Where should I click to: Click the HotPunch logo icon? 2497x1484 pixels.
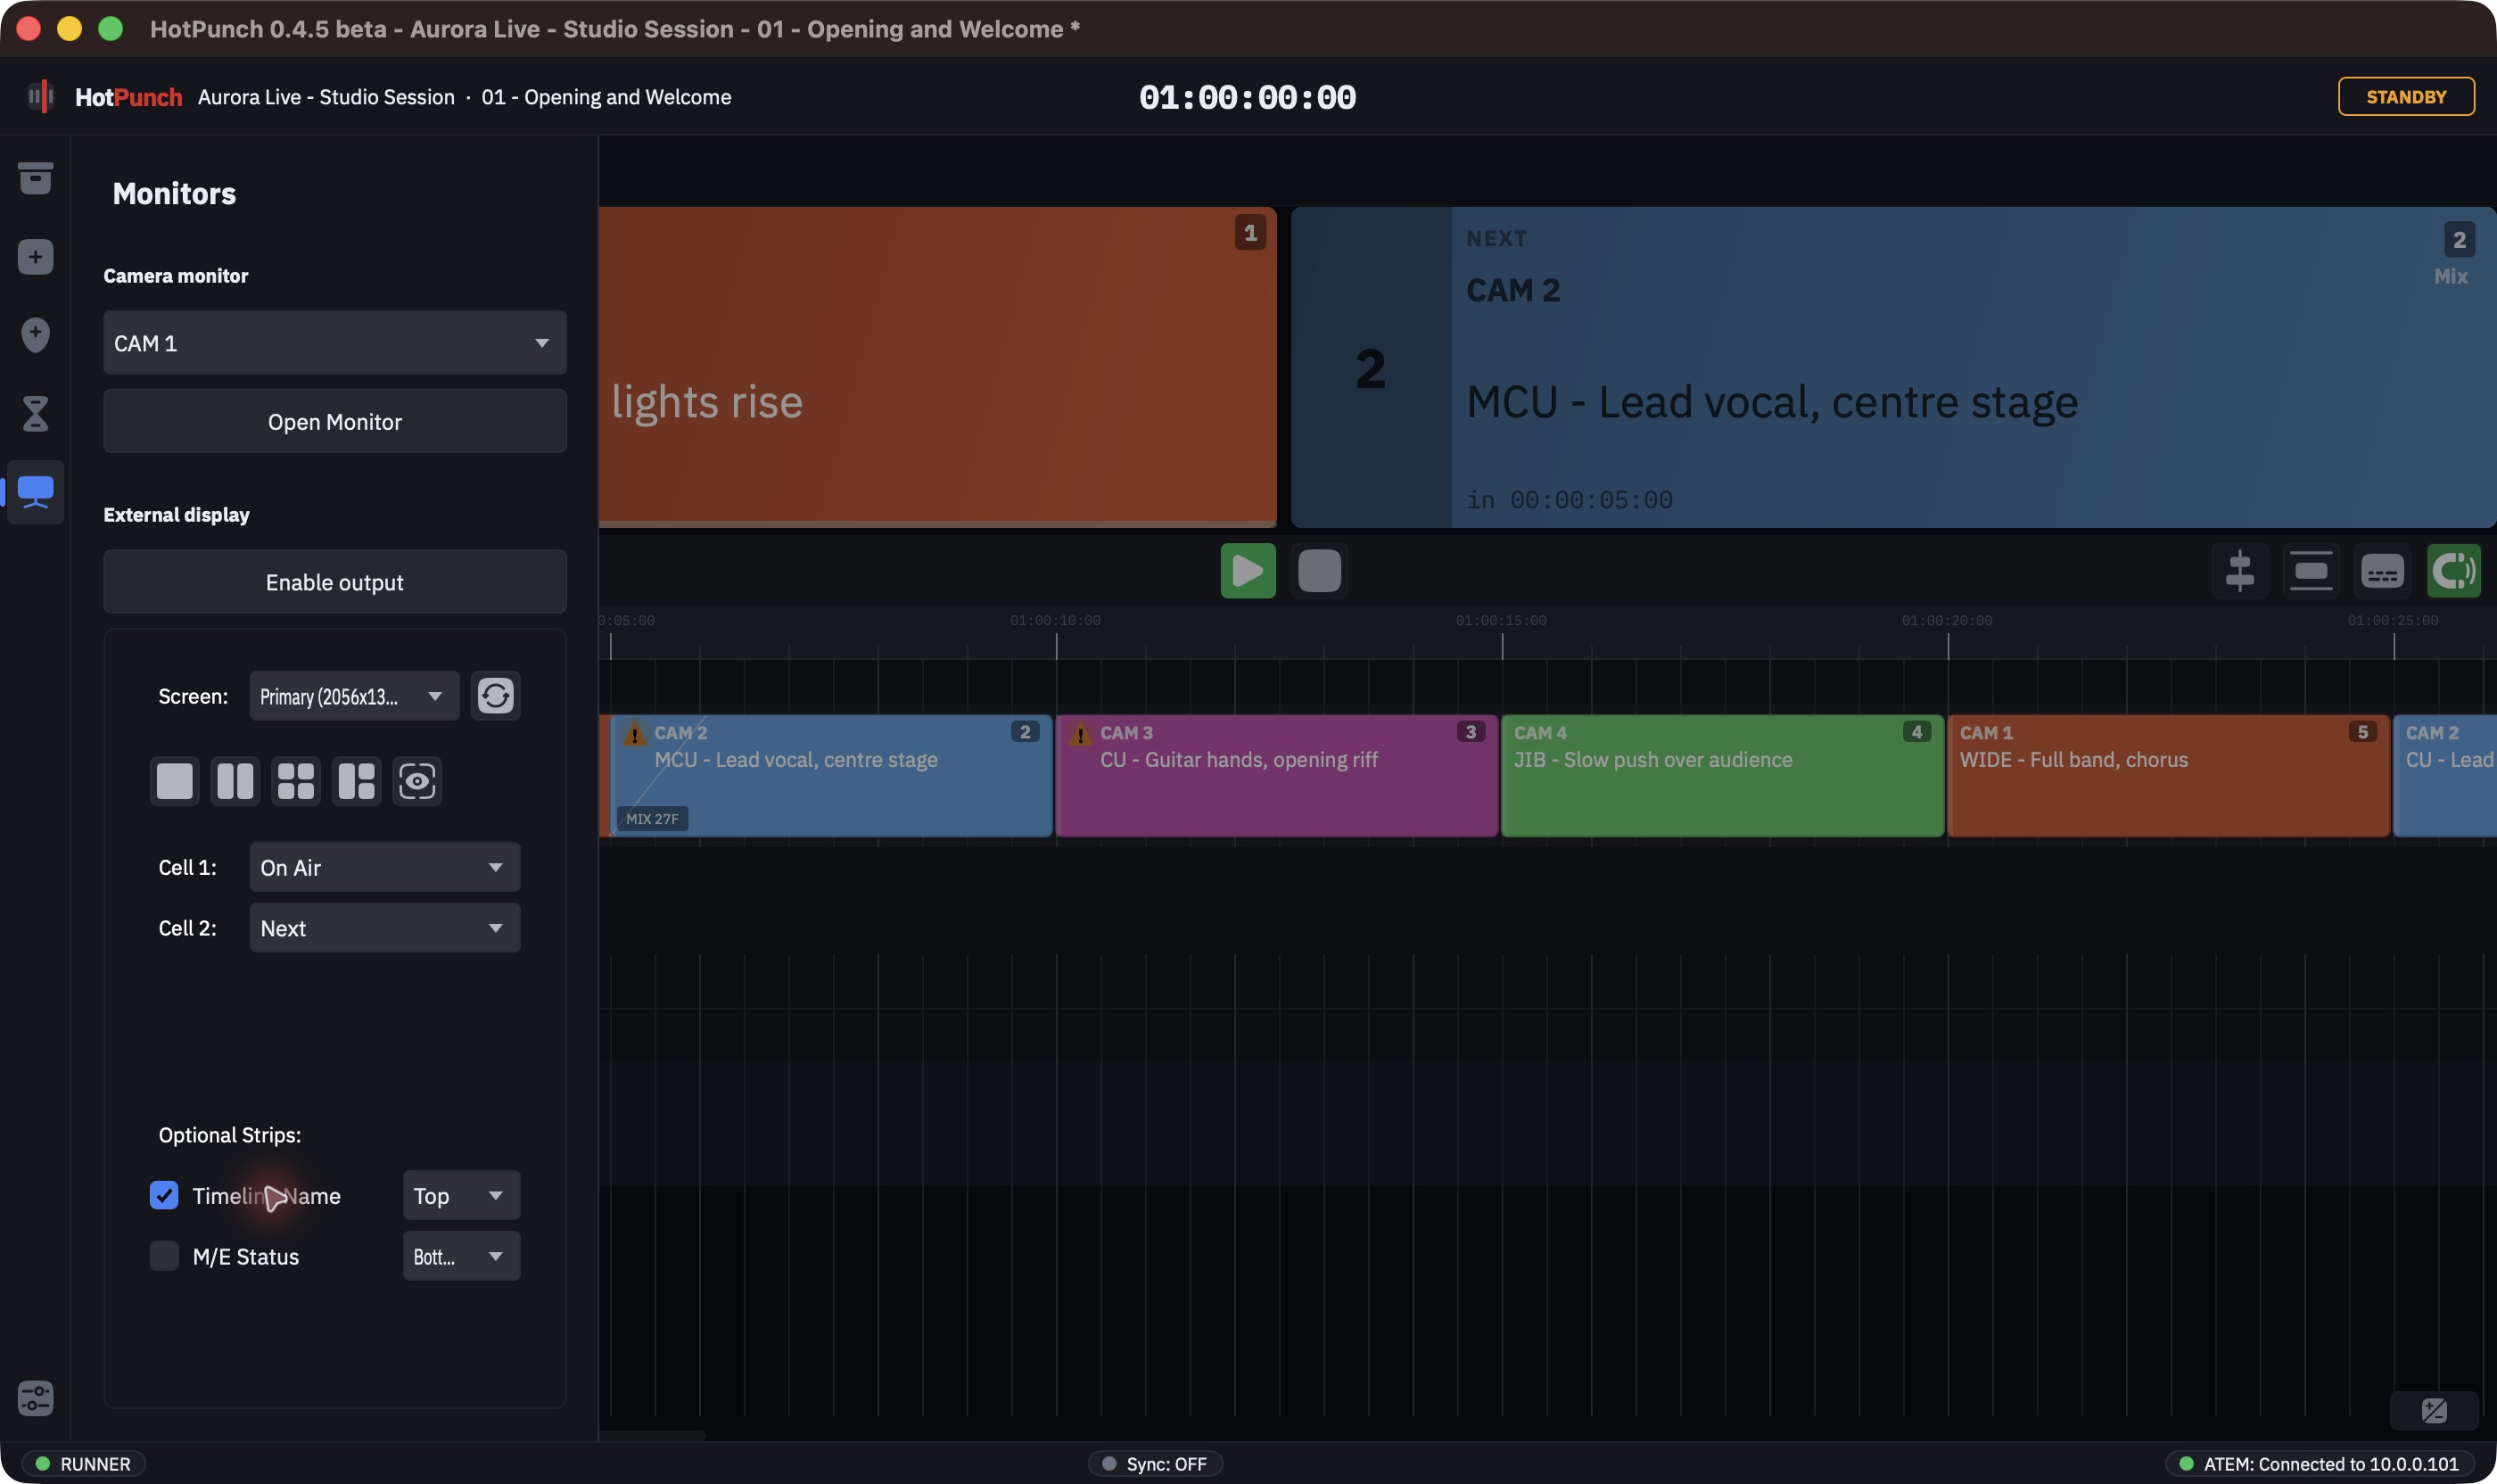click(40, 97)
